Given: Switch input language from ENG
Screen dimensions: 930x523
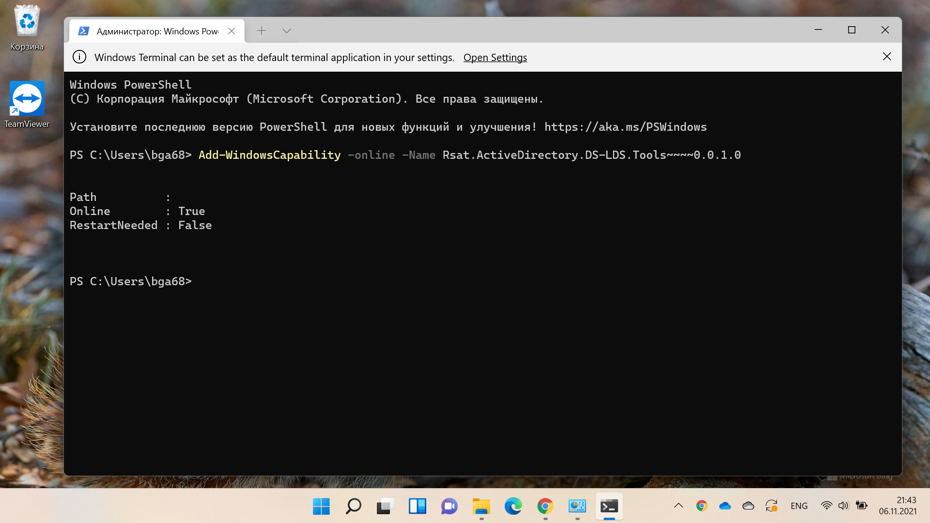Looking at the screenshot, I should tap(799, 506).
